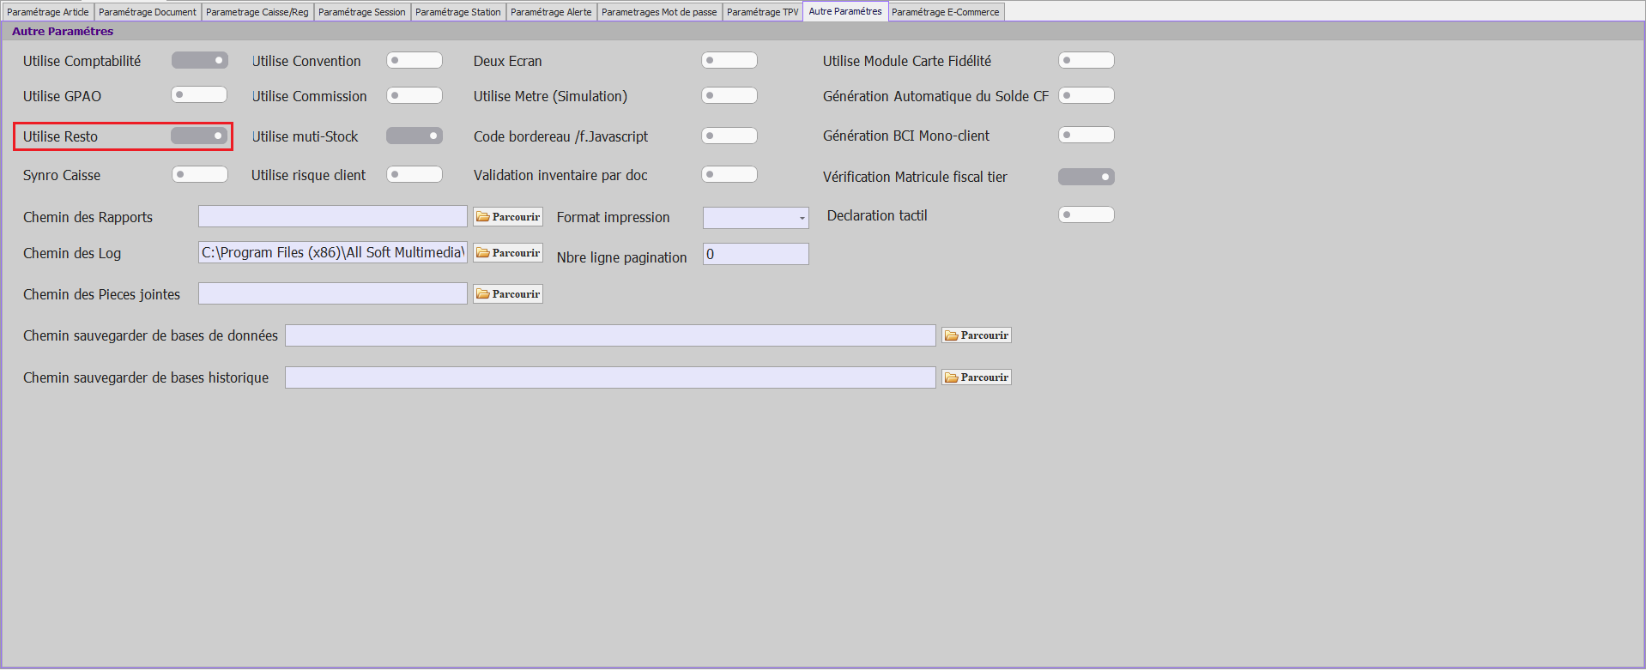
Task: Toggle the Synro Caisse switch
Action: pos(200,174)
